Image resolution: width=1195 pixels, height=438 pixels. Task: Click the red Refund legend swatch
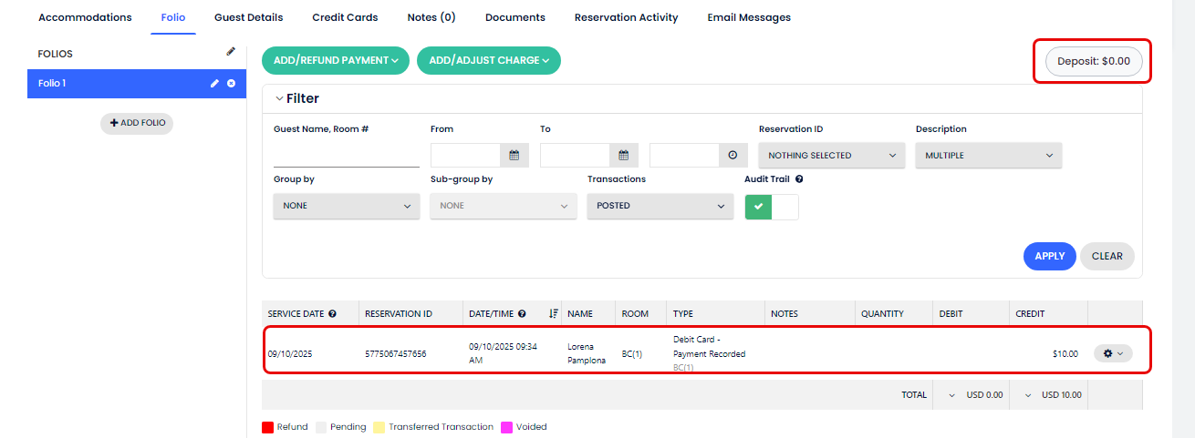tap(268, 427)
